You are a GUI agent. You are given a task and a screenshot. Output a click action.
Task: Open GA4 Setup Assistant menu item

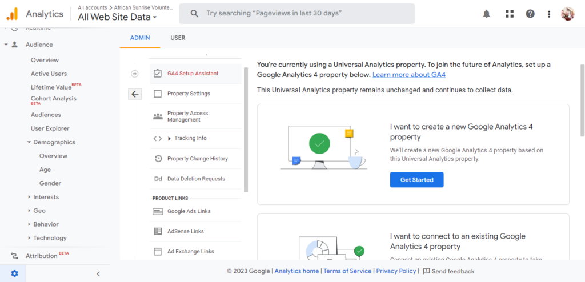tap(196, 74)
